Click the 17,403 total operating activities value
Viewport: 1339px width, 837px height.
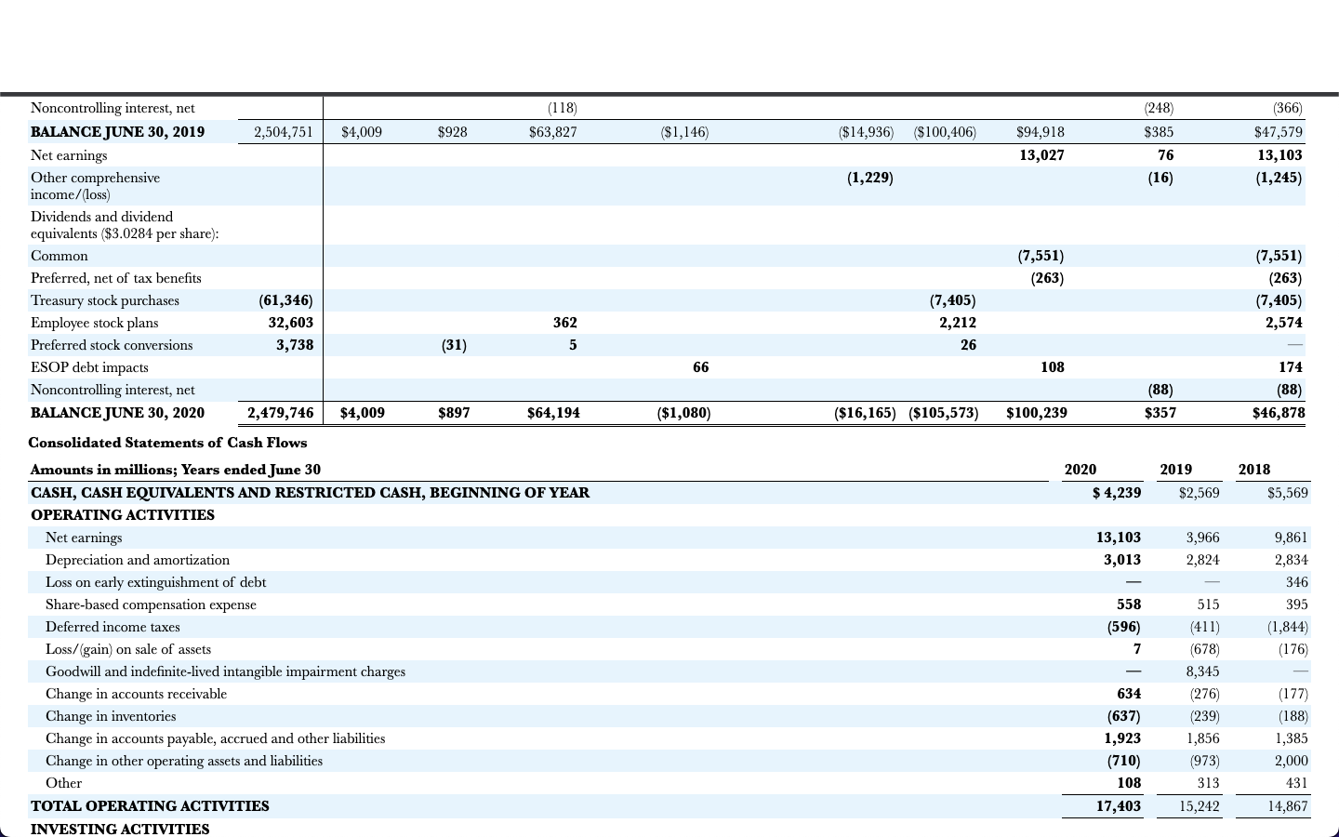(x=1119, y=806)
